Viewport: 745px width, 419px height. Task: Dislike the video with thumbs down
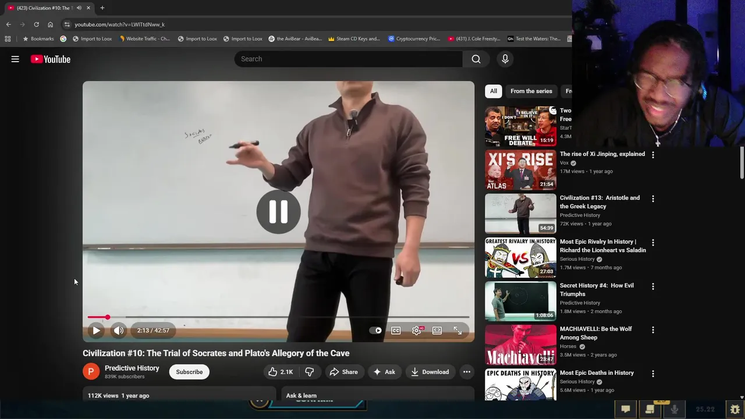(310, 372)
